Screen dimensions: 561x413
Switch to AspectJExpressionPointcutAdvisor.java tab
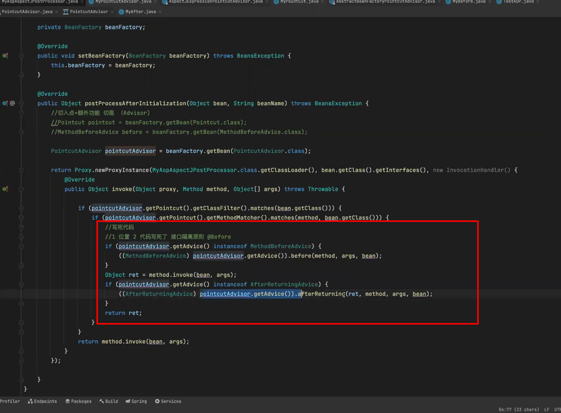(215, 2)
